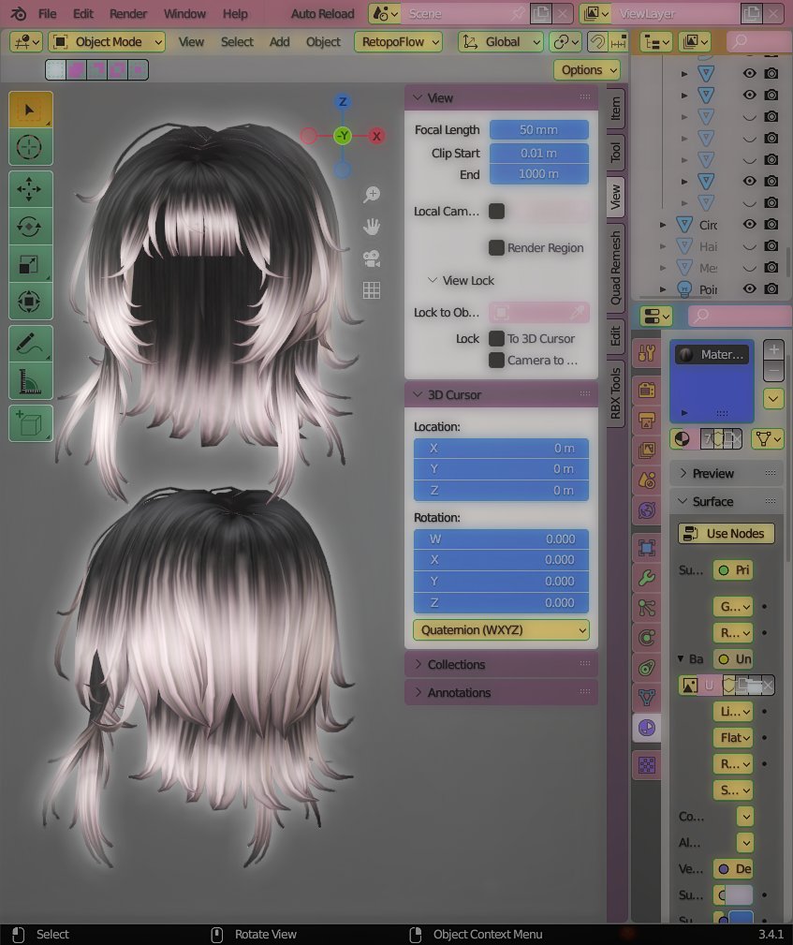Remove material slot with minus button
The image size is (793, 945).
773,371
